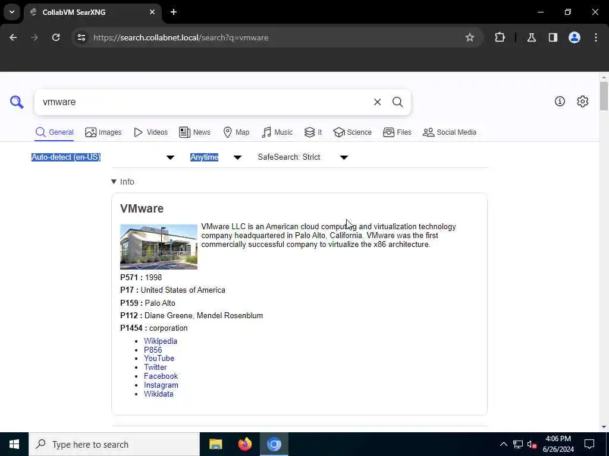Open the Anytime time range dropdown
The height and width of the screenshot is (456, 609).
click(216, 157)
